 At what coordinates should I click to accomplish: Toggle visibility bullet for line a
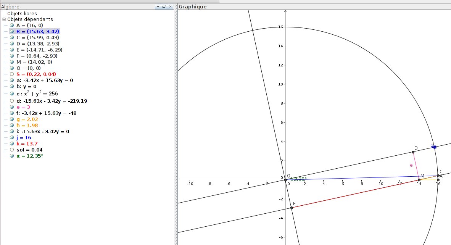12,80
